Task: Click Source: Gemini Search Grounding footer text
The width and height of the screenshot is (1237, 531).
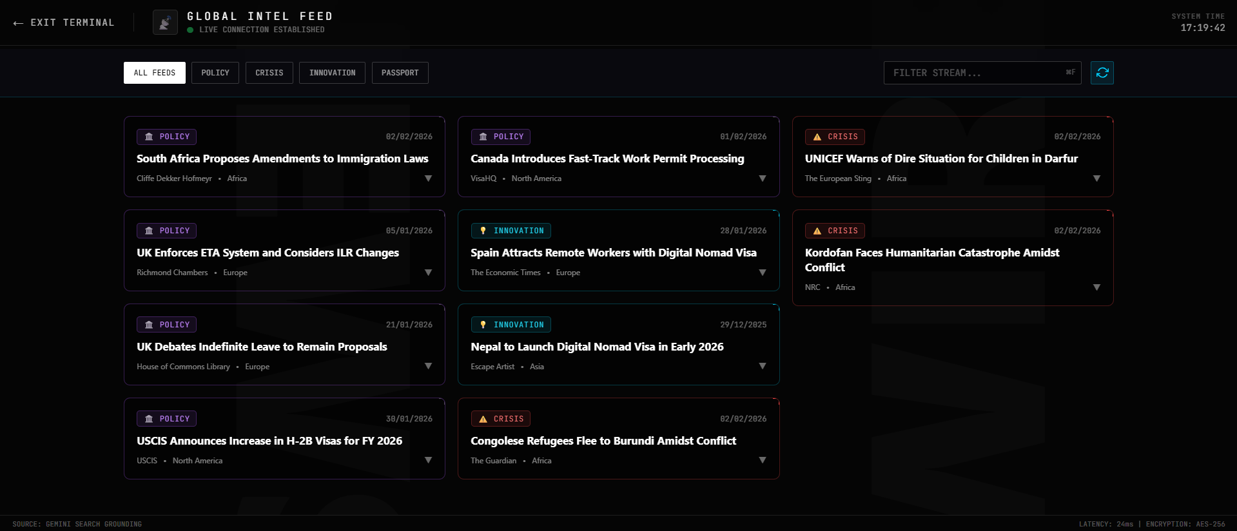Action: (77, 524)
